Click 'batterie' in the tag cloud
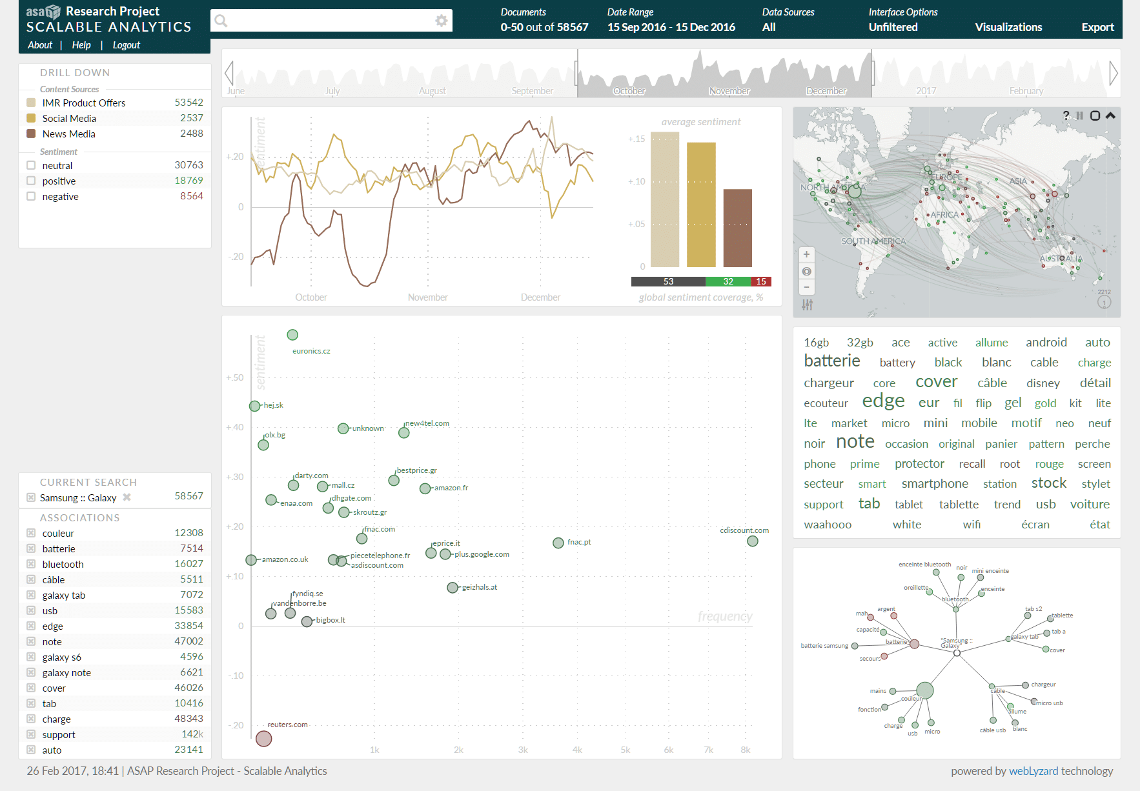Screen dimensions: 1140x791 tap(831, 361)
